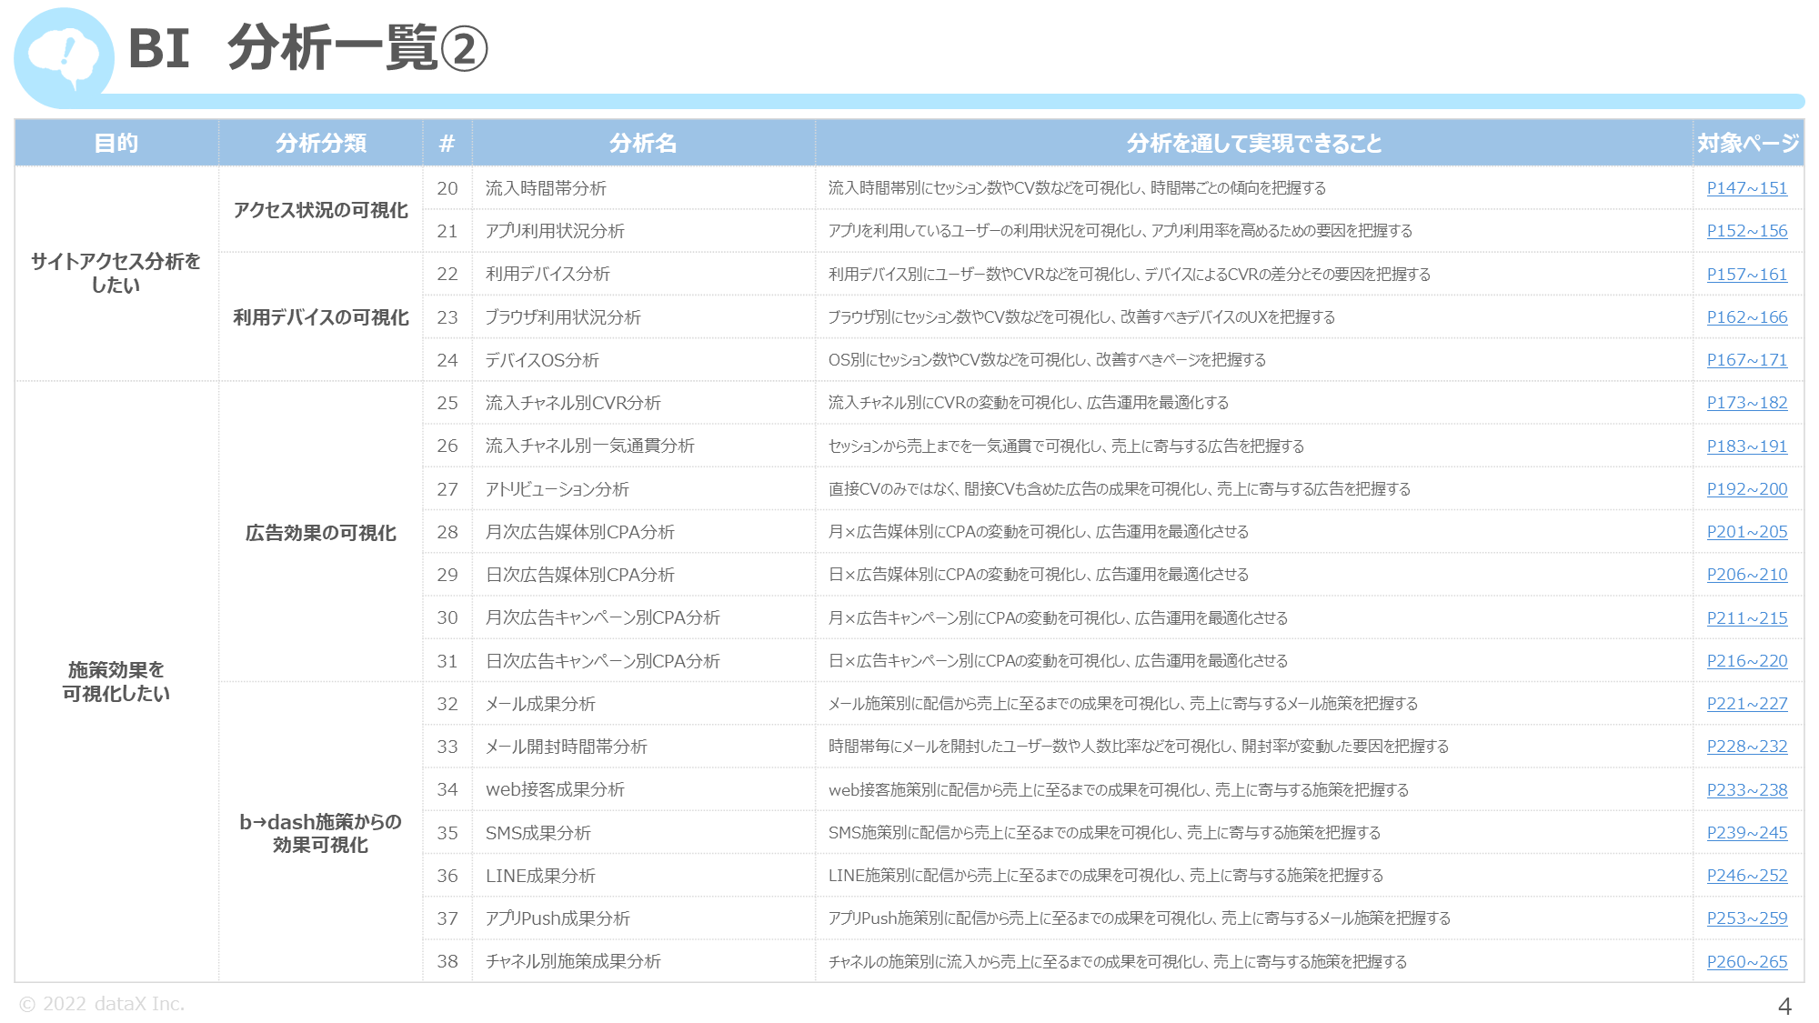Open page link P211~215
Viewport: 1819px width, 1023px height.
(x=1746, y=618)
